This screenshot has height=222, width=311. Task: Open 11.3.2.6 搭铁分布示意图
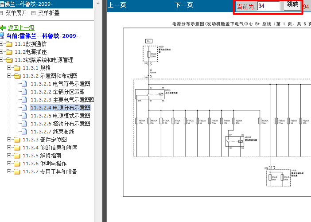coord(61,123)
